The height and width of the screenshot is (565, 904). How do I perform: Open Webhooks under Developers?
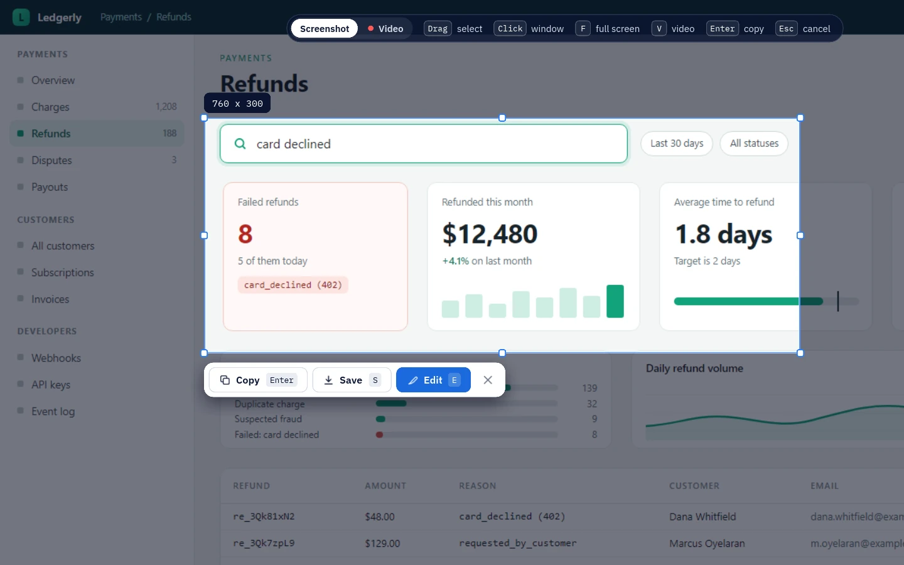97,358
